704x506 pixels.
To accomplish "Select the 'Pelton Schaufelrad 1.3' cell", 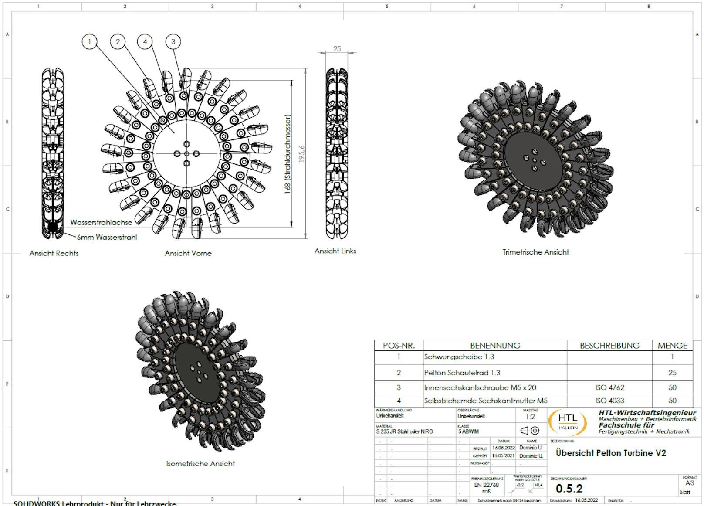I will [x=495, y=373].
